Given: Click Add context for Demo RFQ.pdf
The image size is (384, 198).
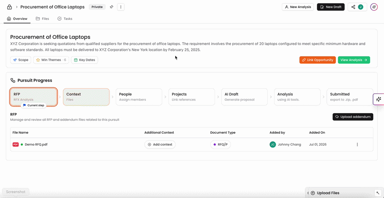Looking at the screenshot, I should 160,145.
